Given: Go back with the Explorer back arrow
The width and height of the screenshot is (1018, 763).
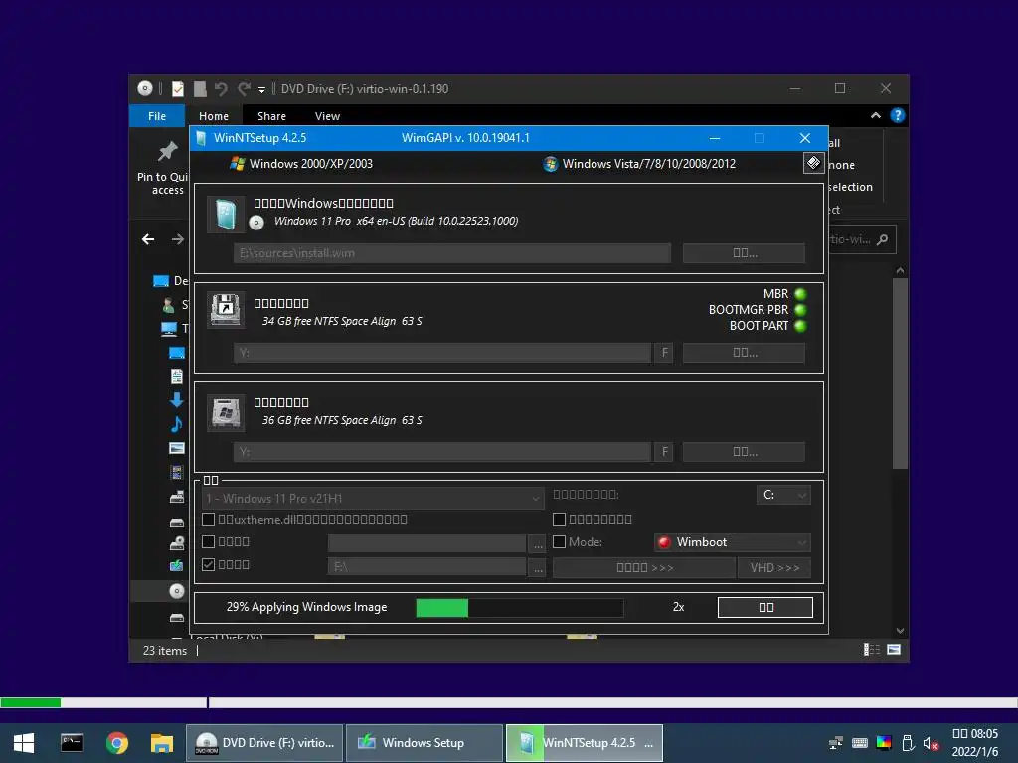Looking at the screenshot, I should [148, 239].
